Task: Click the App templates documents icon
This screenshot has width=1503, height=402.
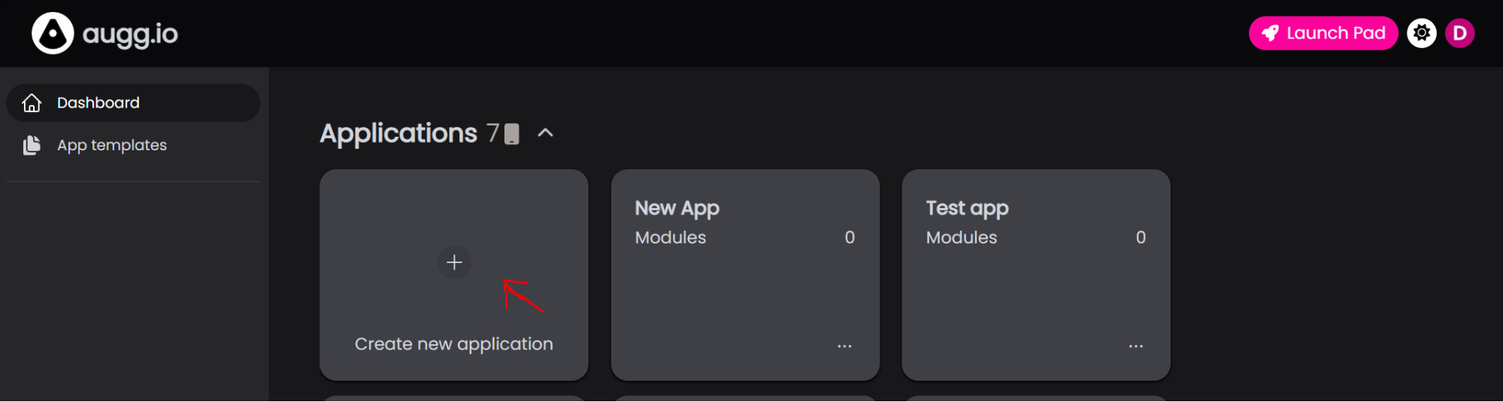Action: click(x=32, y=145)
